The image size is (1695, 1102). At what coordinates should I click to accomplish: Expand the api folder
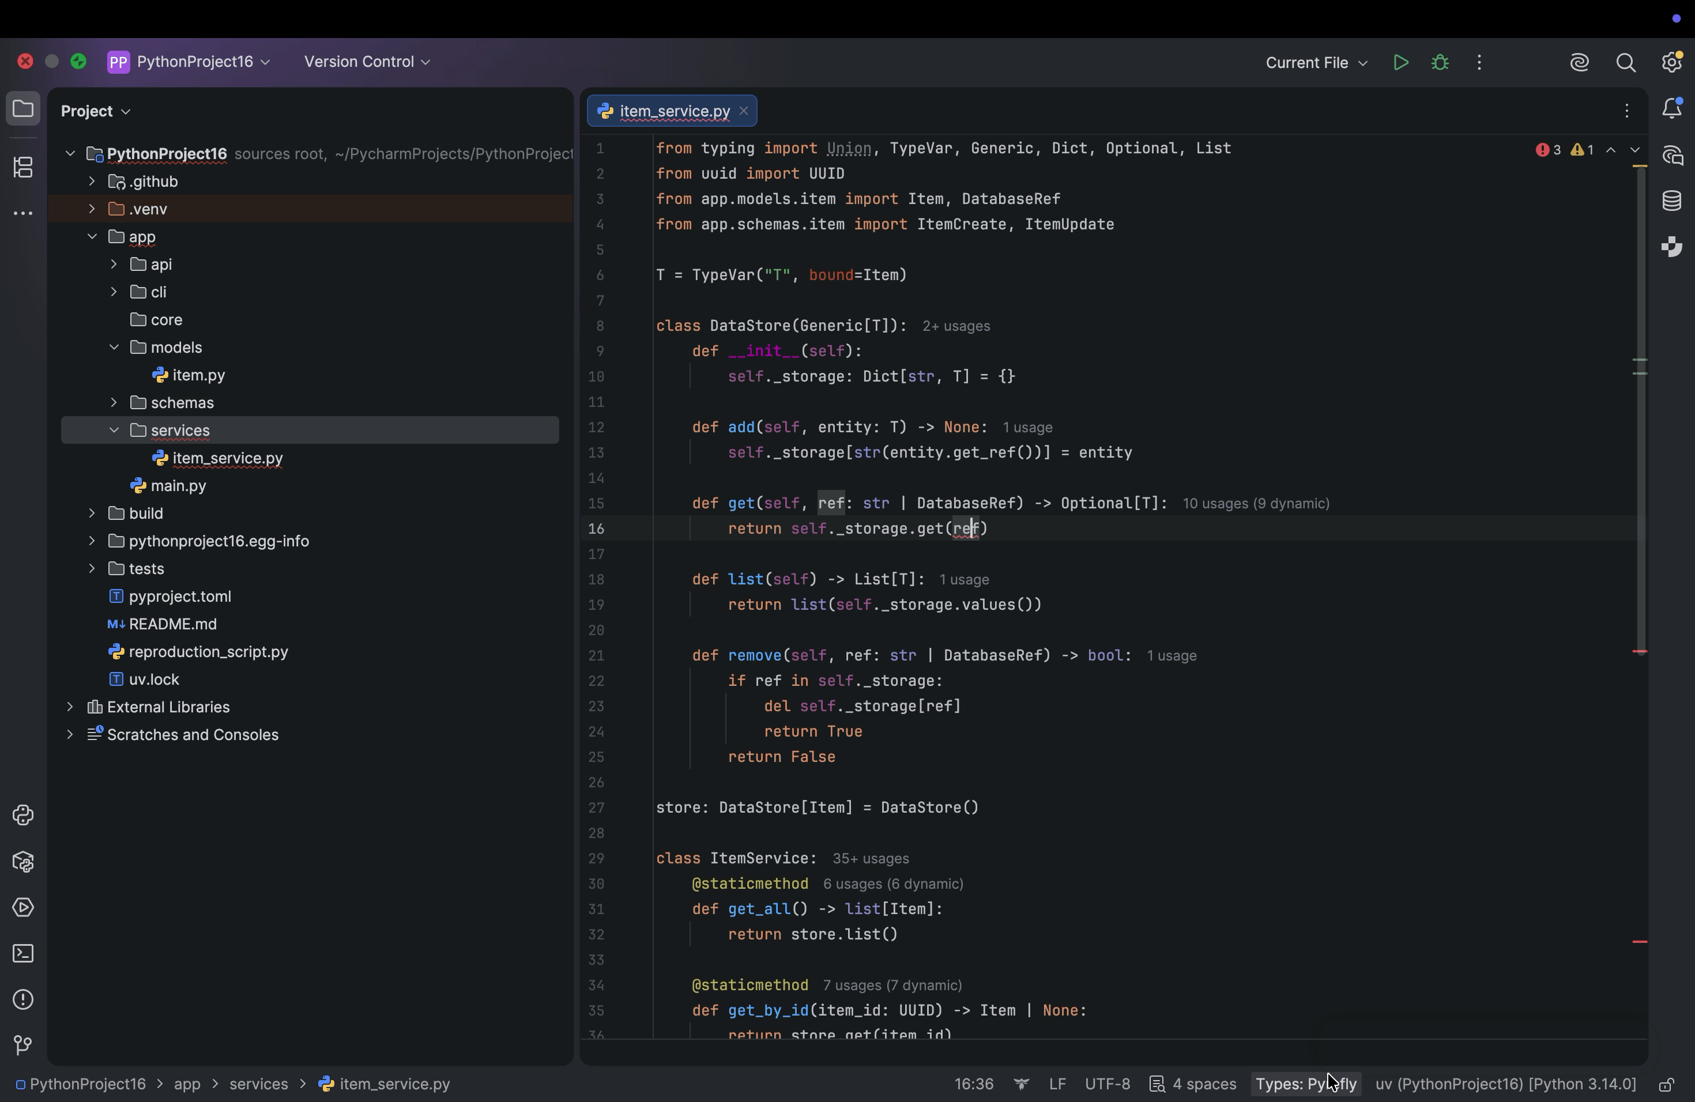[114, 264]
